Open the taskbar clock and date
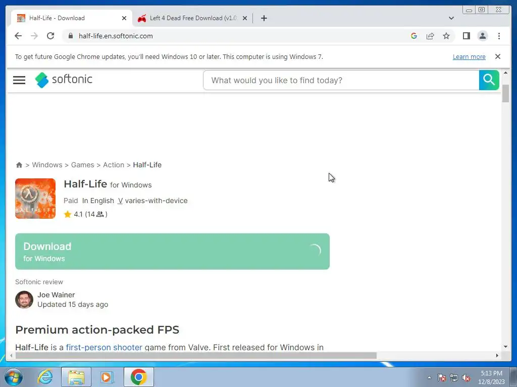 [491, 377]
